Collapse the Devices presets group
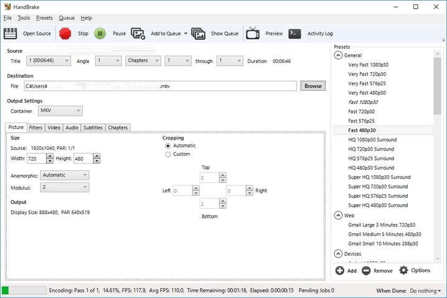Viewport: 447px width, 298px height. click(x=338, y=254)
